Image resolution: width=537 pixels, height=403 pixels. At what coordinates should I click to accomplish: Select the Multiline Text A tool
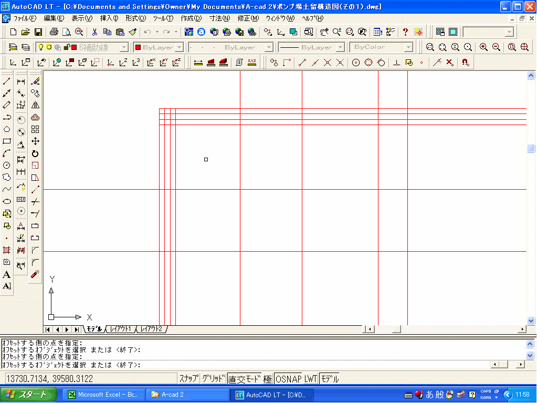[6, 274]
